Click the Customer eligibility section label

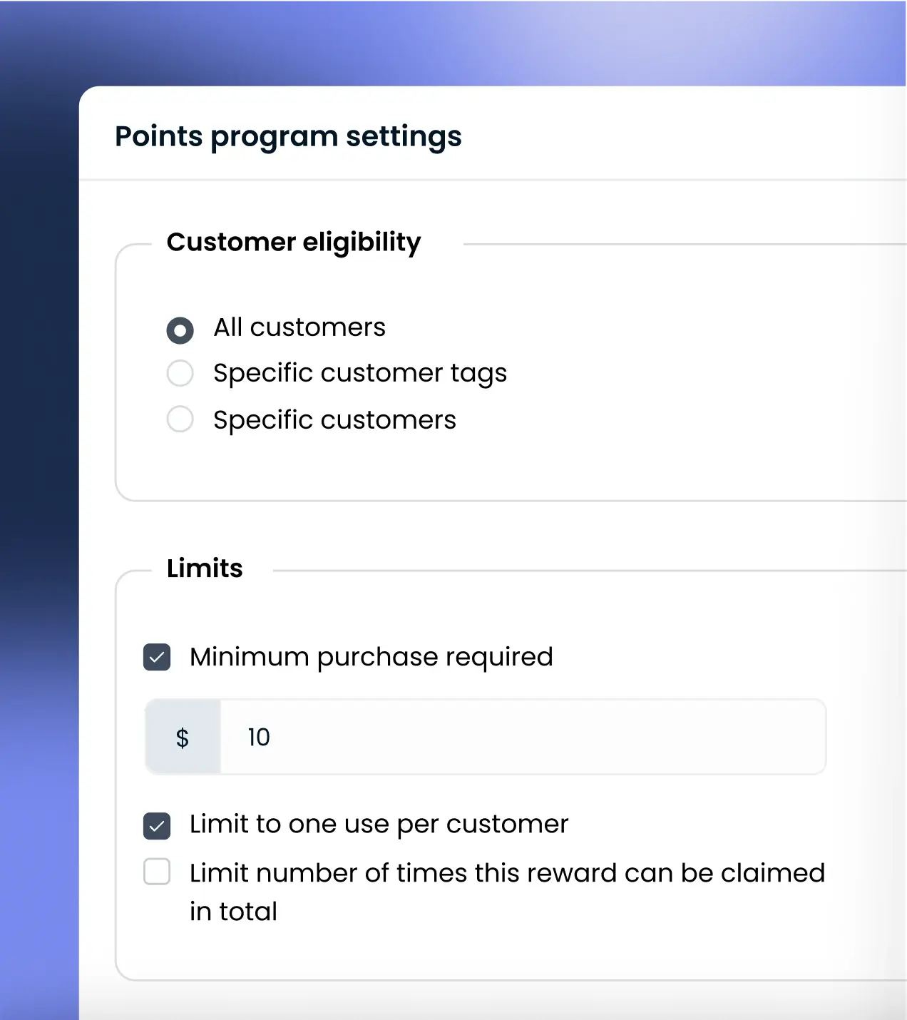(294, 243)
